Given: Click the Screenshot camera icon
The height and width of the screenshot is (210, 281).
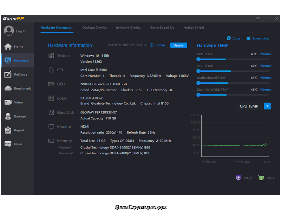Looking at the screenshot, I should [248, 38].
